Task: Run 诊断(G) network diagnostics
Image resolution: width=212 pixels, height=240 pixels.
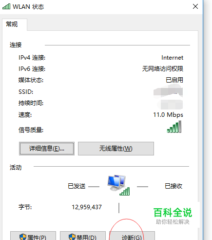Action: click(x=132, y=236)
